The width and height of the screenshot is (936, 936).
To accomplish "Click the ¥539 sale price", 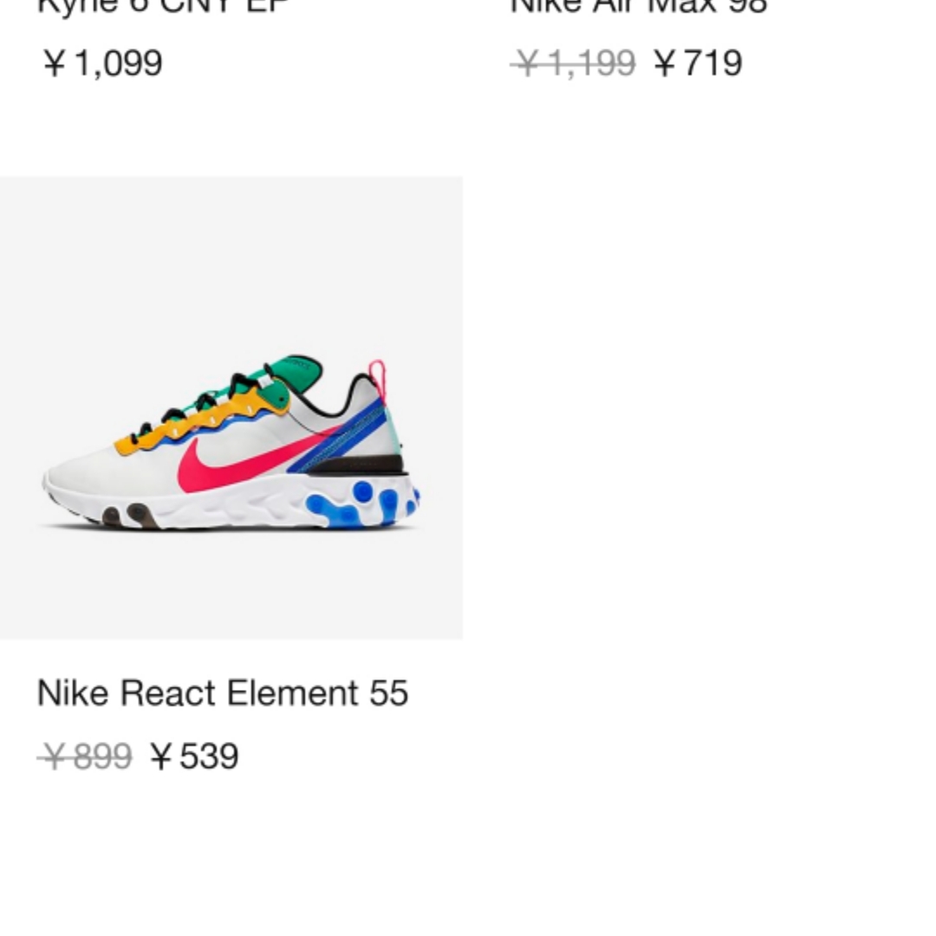I will [x=195, y=757].
